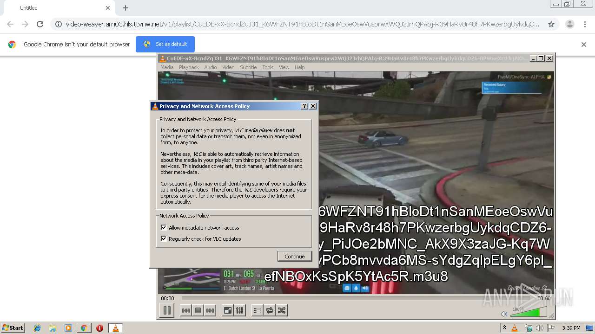Dismiss the default browser notification bar
The width and height of the screenshot is (595, 334).
pos(584,45)
